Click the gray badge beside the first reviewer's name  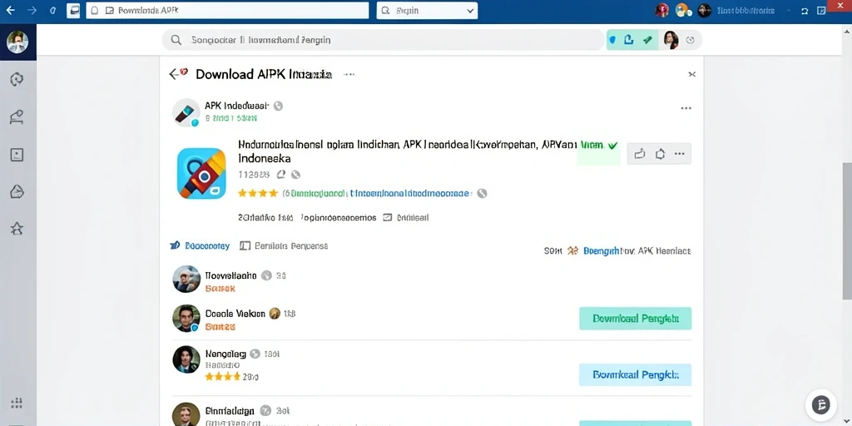266,275
